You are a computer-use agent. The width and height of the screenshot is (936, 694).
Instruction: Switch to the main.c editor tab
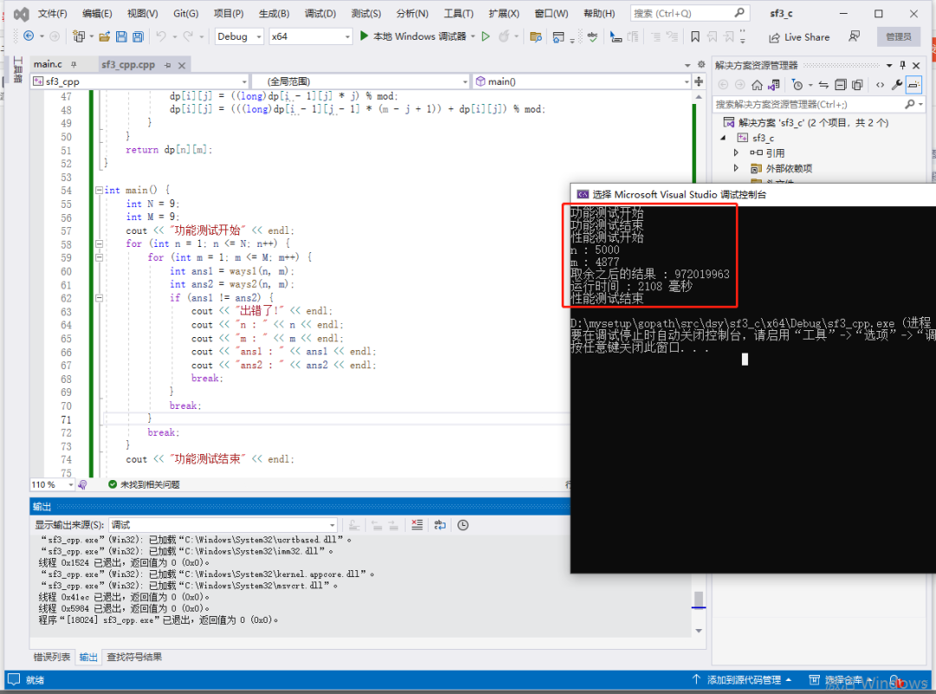click(x=48, y=64)
